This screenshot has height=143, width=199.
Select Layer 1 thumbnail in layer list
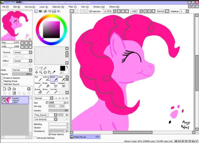[9, 100]
